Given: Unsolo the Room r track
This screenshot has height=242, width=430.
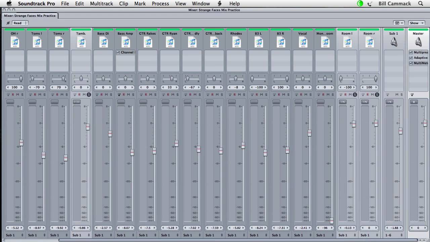Looking at the screenshot, I should tap(377, 95).
